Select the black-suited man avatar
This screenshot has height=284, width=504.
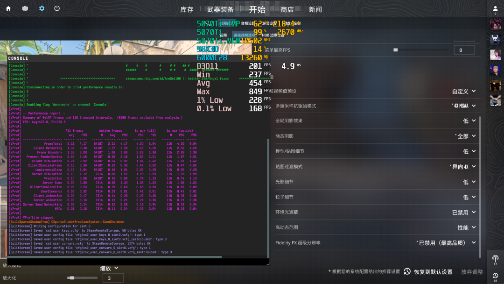click(x=495, y=85)
